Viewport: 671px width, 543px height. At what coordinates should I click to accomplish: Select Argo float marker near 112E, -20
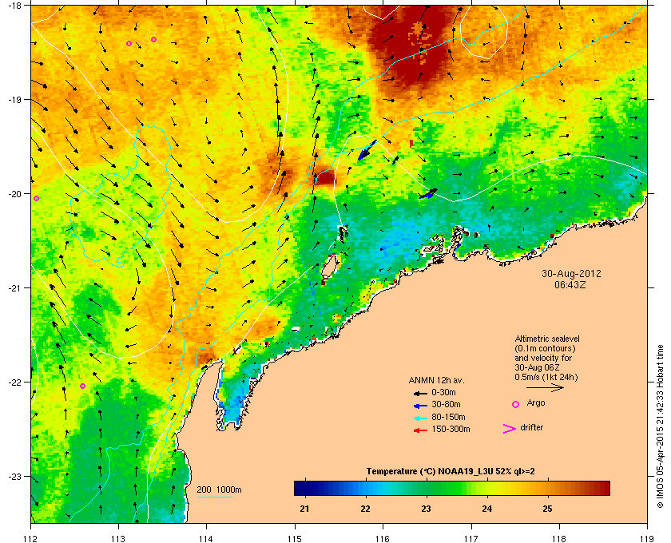coord(37,198)
